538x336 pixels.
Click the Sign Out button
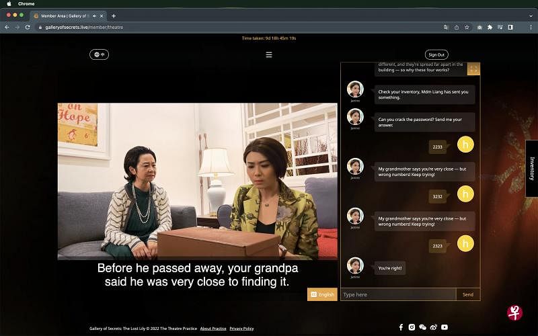click(x=436, y=54)
